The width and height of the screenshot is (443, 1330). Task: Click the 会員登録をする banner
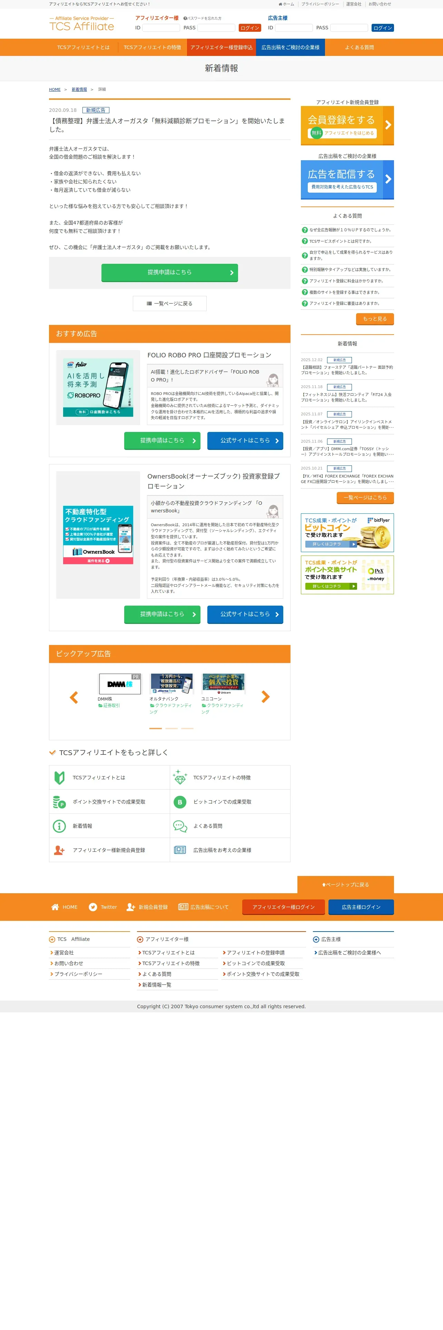point(347,125)
